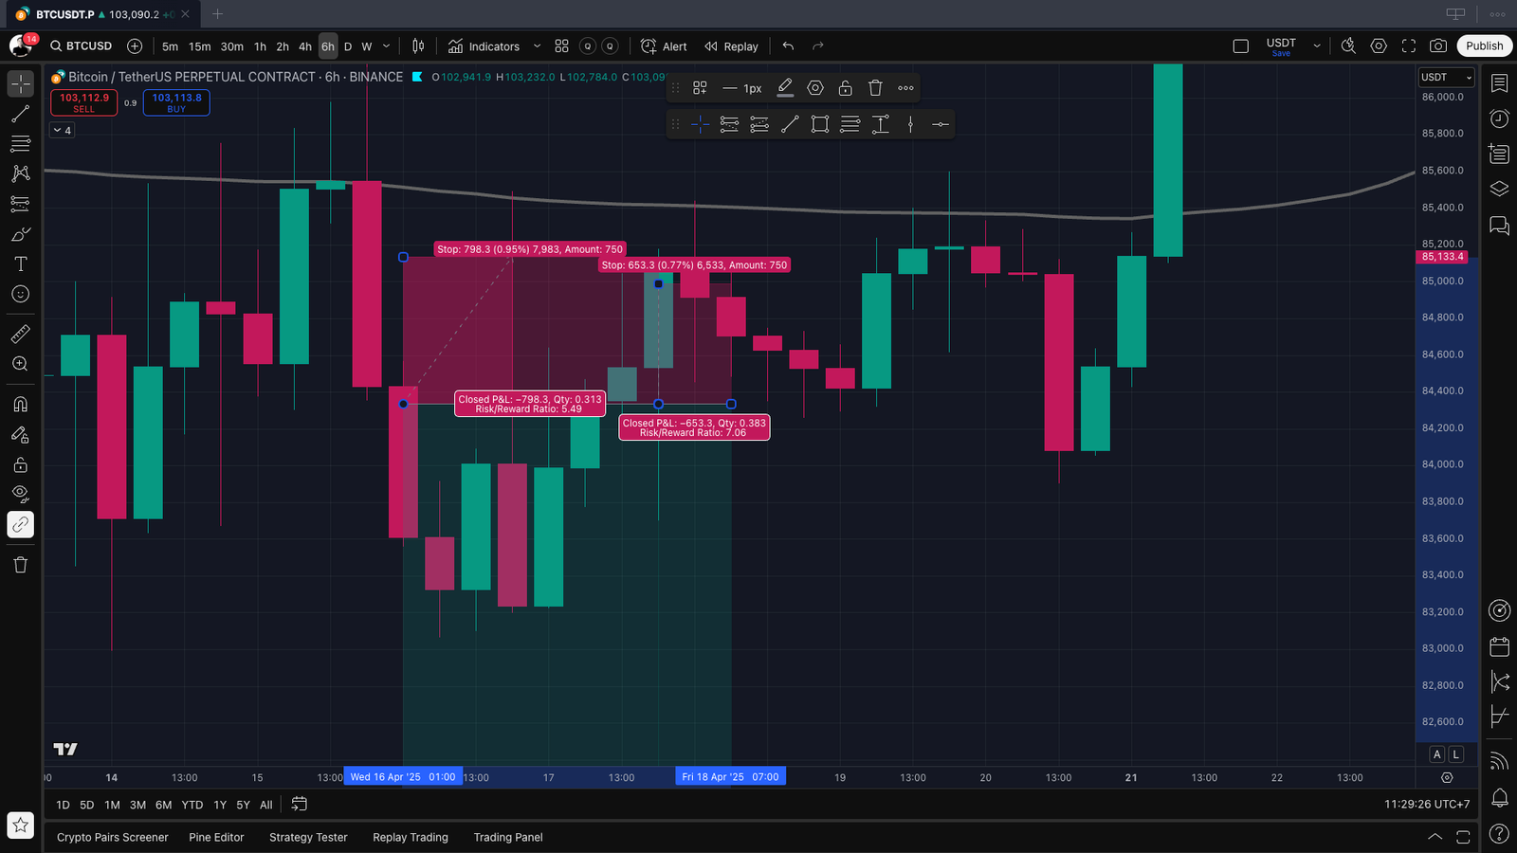
Task: Expand the timeframe interval dropdown chevron
Action: pos(386,46)
